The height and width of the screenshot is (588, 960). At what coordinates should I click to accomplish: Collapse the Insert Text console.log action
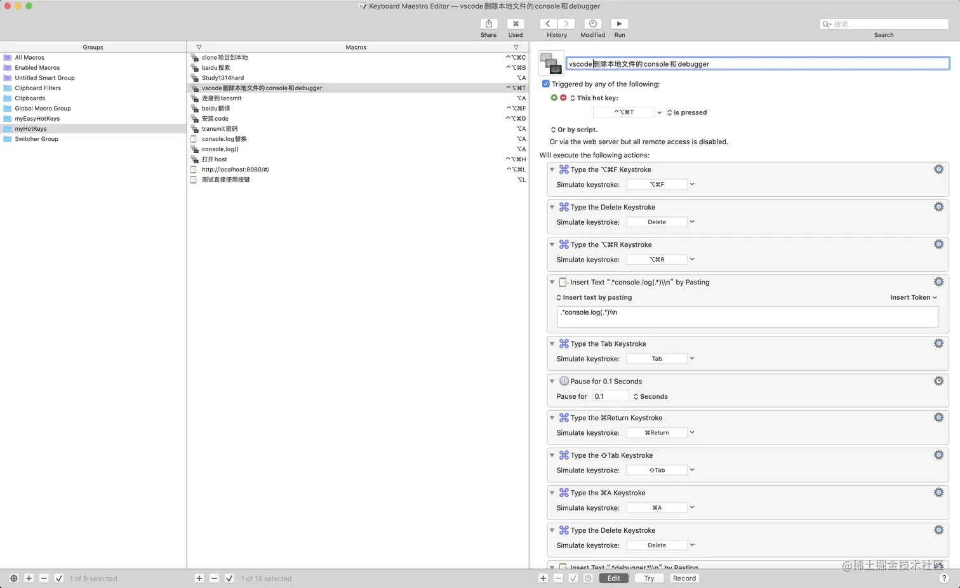pyautogui.click(x=552, y=282)
